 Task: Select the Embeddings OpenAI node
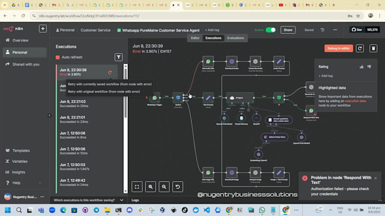258,155
